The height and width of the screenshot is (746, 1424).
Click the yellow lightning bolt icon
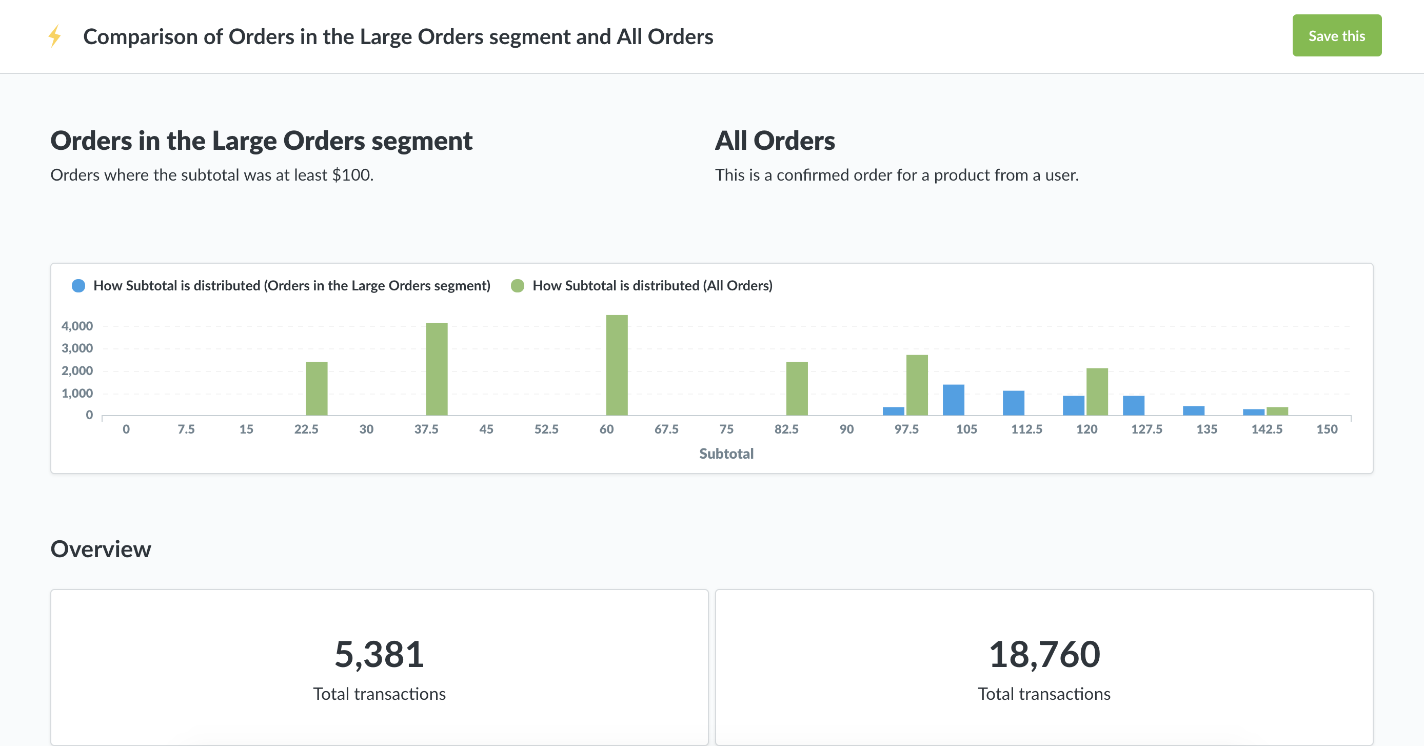(54, 36)
